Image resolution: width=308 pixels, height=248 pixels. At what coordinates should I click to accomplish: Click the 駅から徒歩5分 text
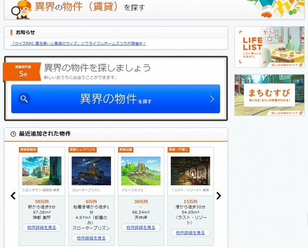42,207
